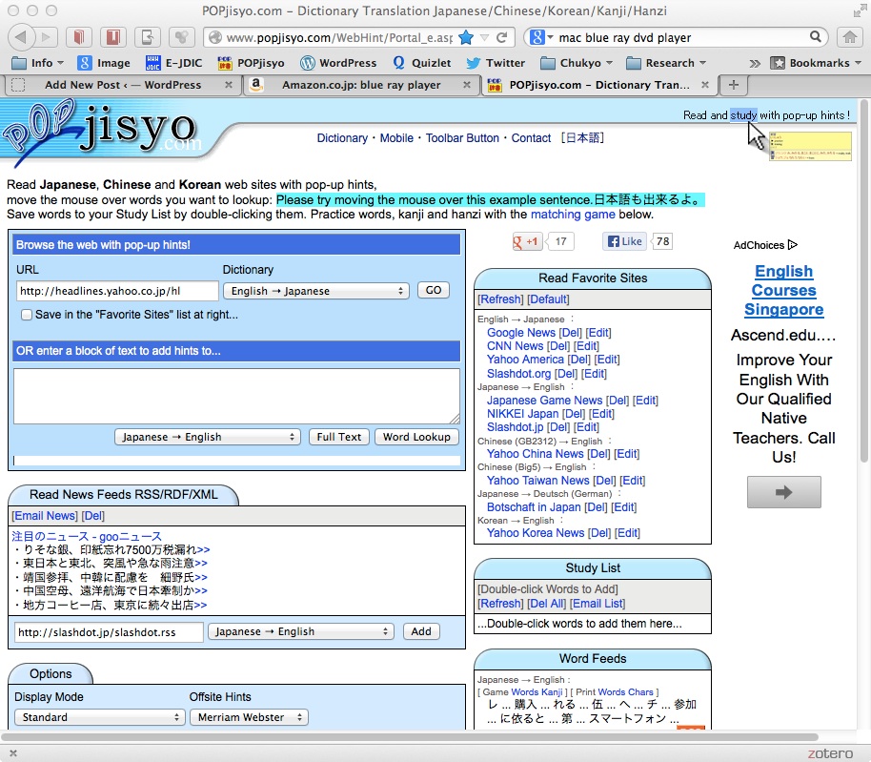This screenshot has height=762, width=871.
Task: Click the grey arrow button in the ad
Action: click(783, 492)
